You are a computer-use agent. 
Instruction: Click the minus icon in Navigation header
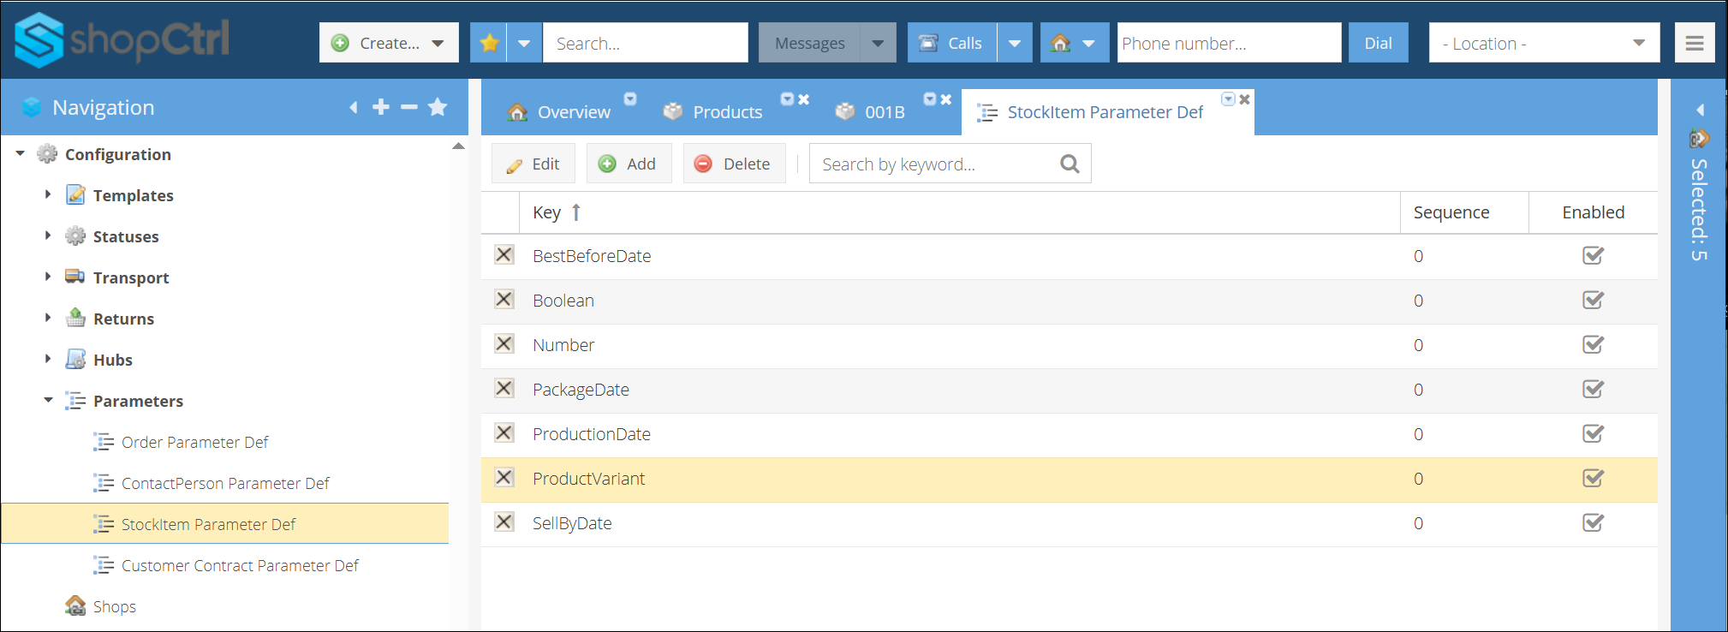pyautogui.click(x=409, y=107)
